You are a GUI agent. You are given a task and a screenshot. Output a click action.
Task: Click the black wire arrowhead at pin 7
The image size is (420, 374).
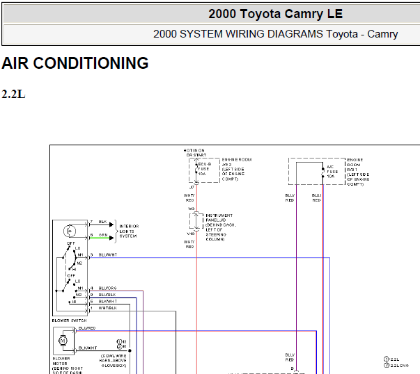pyautogui.click(x=111, y=225)
